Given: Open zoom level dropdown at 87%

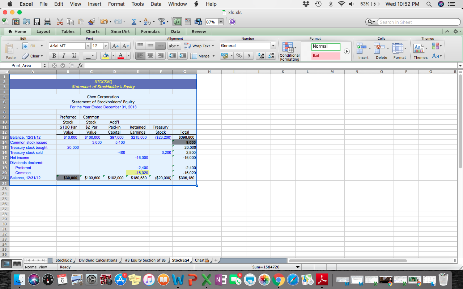Looking at the screenshot, I should (220, 22).
